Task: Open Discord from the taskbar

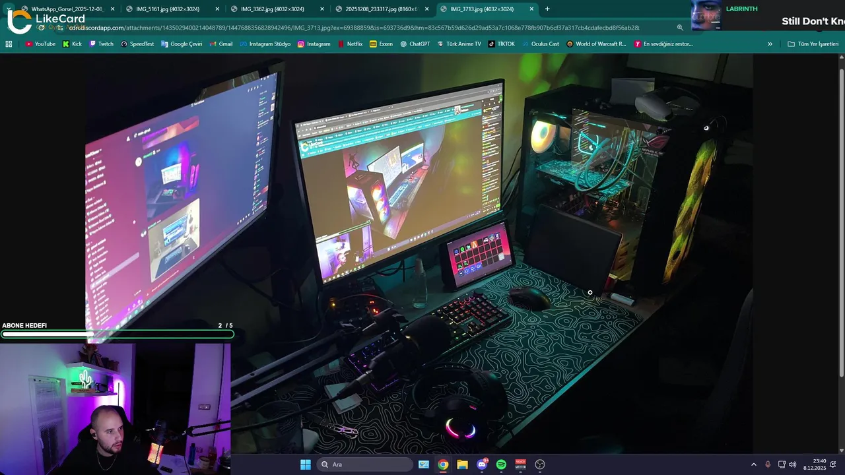Action: 482,464
